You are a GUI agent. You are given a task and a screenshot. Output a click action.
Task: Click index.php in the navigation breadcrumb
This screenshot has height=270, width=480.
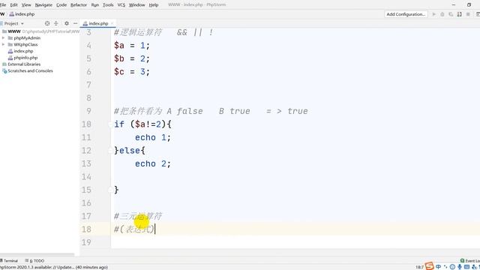pyautogui.click(x=22, y=14)
